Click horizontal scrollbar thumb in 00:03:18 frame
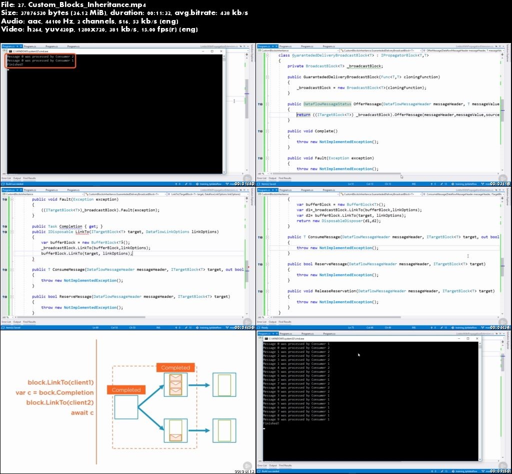This screenshot has height=474, width=512. [336, 174]
